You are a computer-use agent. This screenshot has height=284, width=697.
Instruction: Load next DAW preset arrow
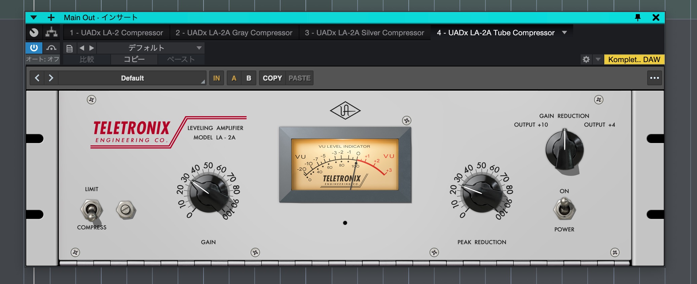91,48
